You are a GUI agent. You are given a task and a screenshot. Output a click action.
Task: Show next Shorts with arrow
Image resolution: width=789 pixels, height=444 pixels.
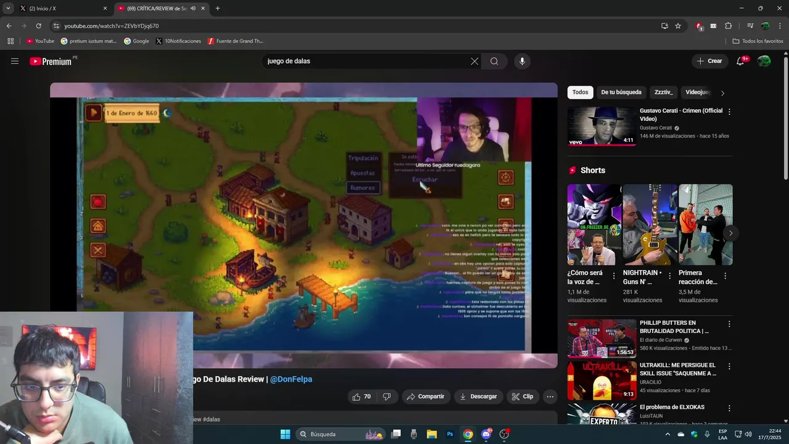[x=730, y=233]
